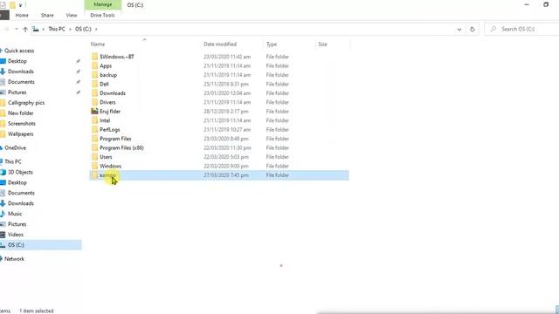The image size is (559, 314).
Task: Select the Downloads folder in file list
Action: (x=113, y=93)
